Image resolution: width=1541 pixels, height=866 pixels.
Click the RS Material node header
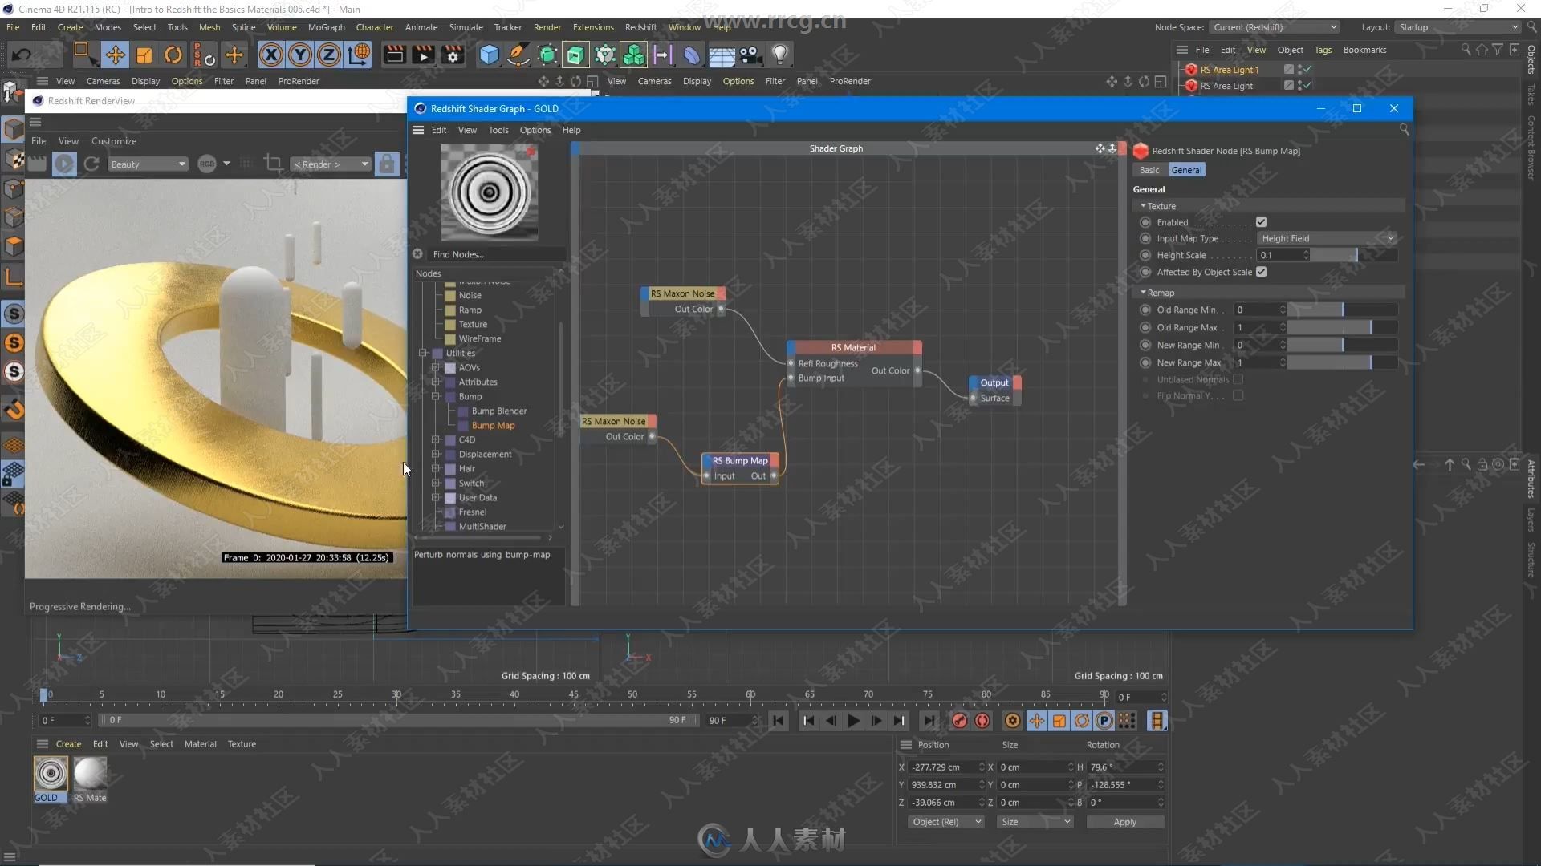click(x=854, y=347)
